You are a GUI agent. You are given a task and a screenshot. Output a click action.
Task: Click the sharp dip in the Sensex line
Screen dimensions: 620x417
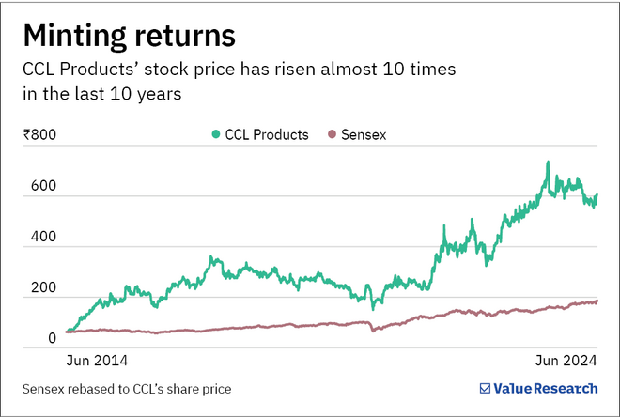(374, 331)
